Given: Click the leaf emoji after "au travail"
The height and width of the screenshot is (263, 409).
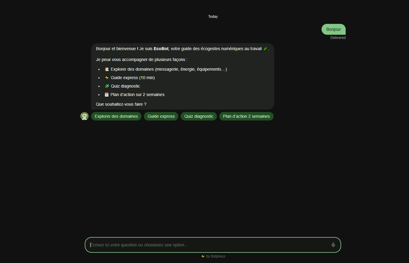Looking at the screenshot, I should (x=265, y=49).
